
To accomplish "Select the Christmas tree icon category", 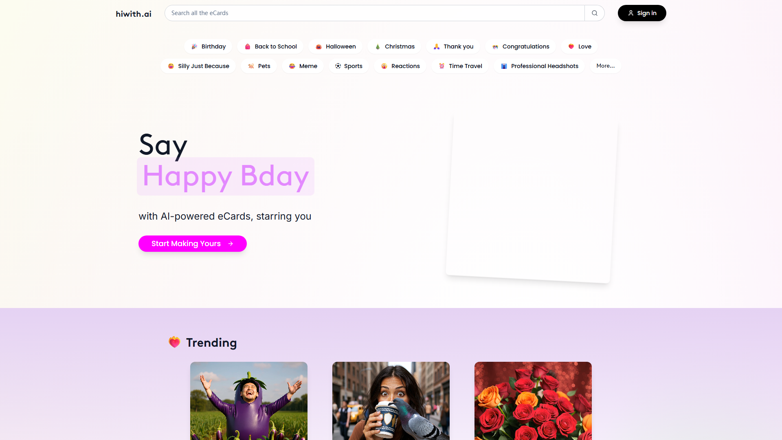I will point(378,46).
